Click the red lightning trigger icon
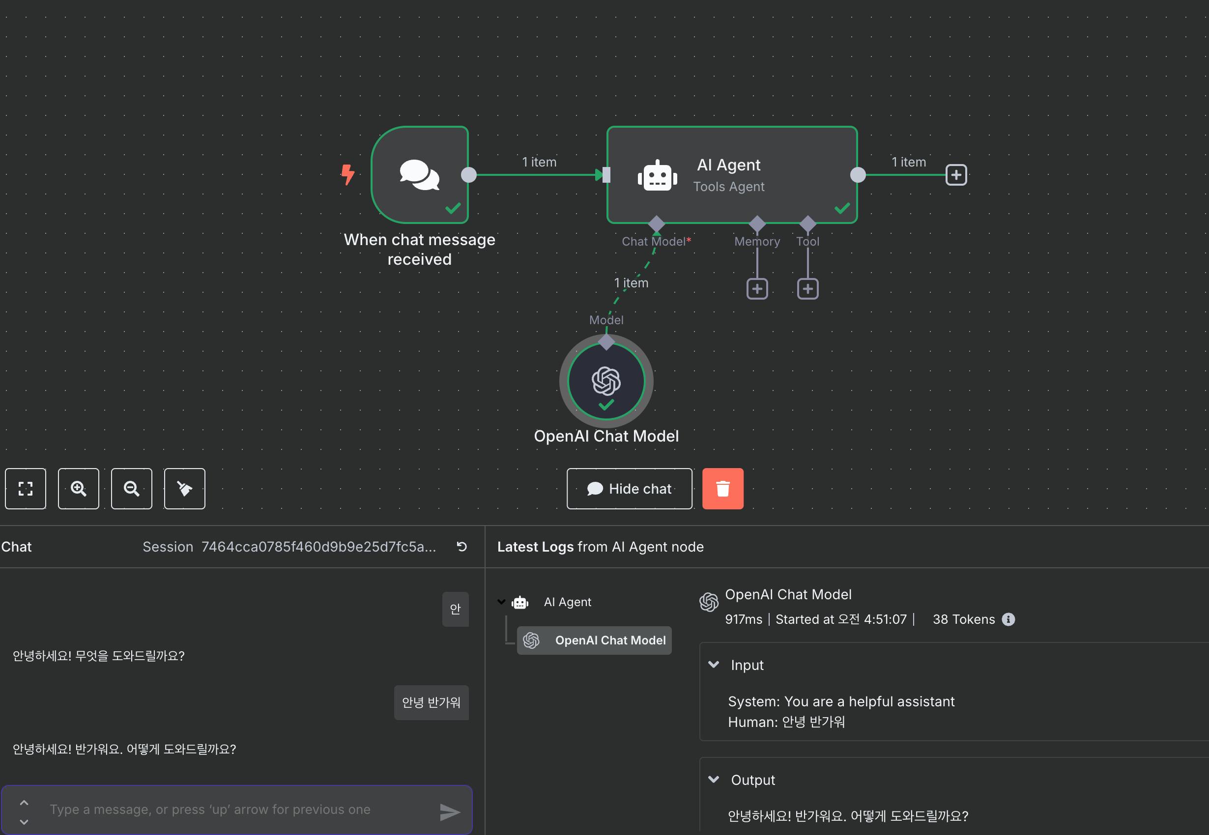This screenshot has height=835, width=1209. [347, 175]
